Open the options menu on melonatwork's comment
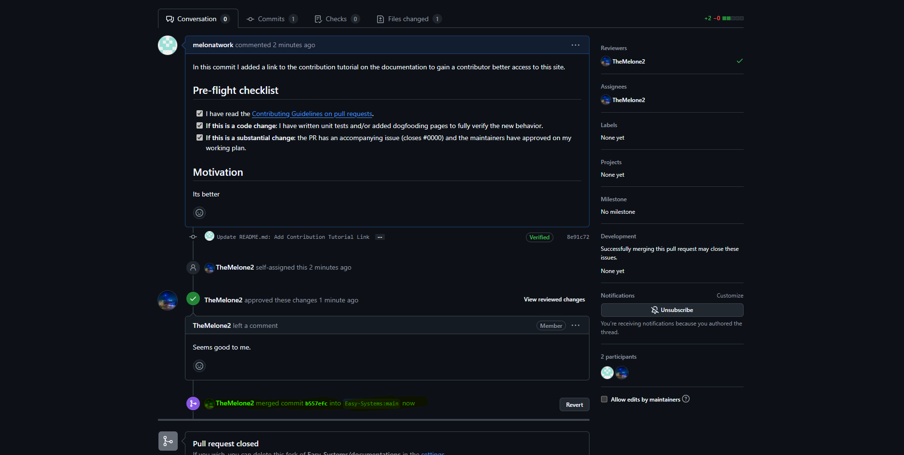The image size is (904, 455). pyautogui.click(x=575, y=45)
